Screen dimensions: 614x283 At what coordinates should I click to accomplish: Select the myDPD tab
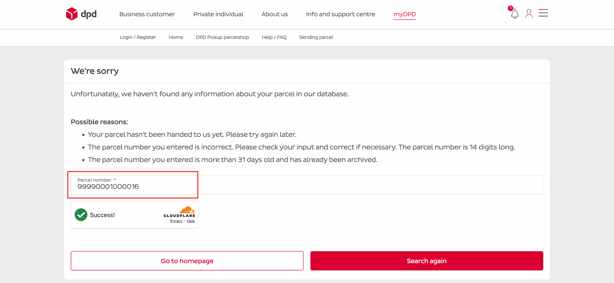[x=405, y=14]
